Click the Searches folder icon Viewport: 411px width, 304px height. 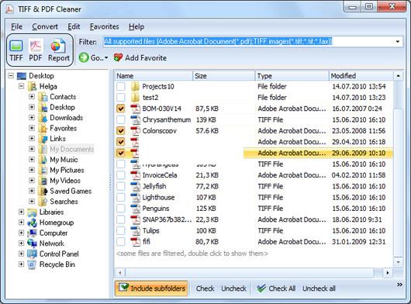tap(43, 202)
